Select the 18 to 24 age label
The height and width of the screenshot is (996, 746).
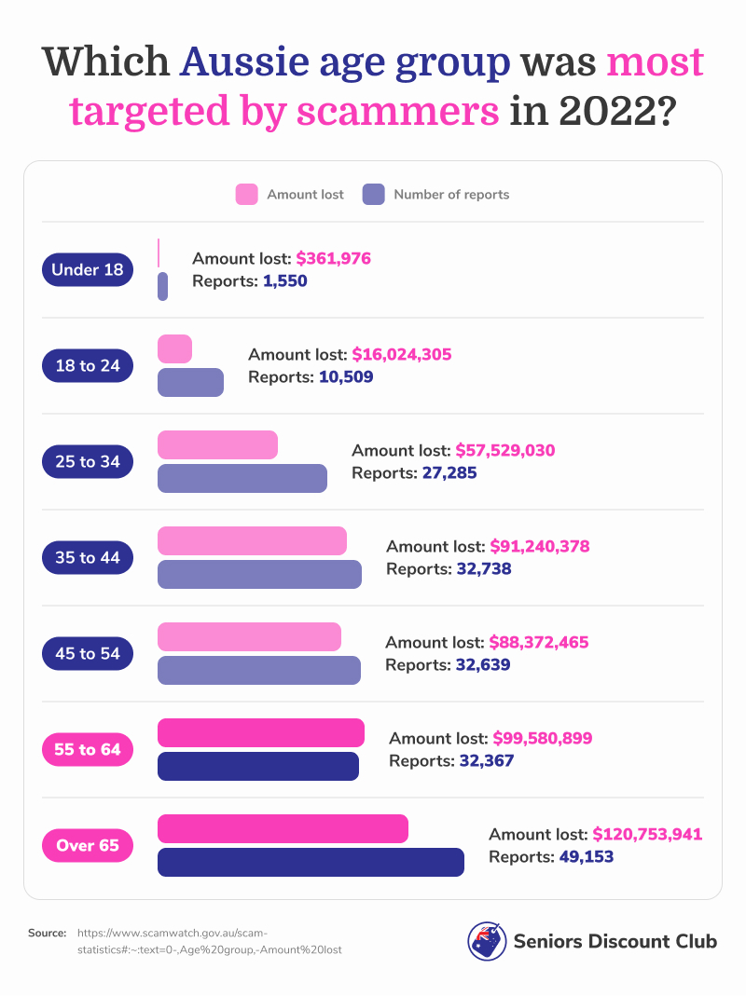coord(88,366)
